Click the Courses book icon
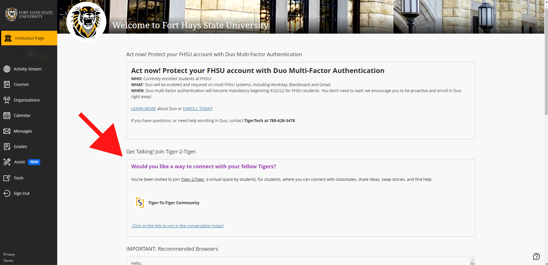548x265 pixels. [7, 84]
